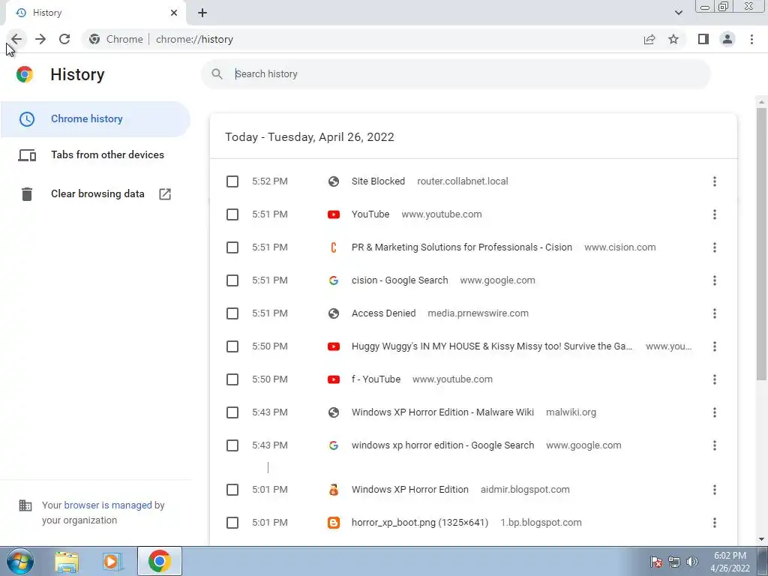Launch Windows Media Player from taskbar
Screen dimensions: 768x576
pyautogui.click(x=112, y=561)
